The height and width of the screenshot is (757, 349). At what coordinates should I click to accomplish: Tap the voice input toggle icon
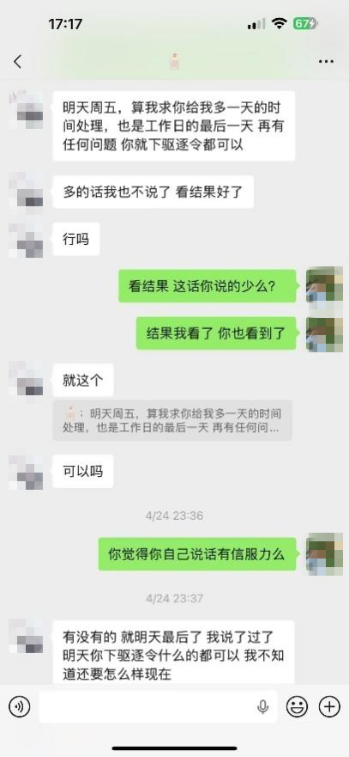pyautogui.click(x=19, y=707)
